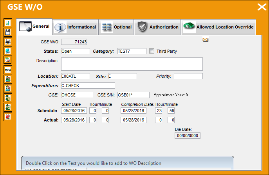The width and height of the screenshot is (269, 175).
Task: Click the GSE W/O number field 71243
Action: [74, 42]
